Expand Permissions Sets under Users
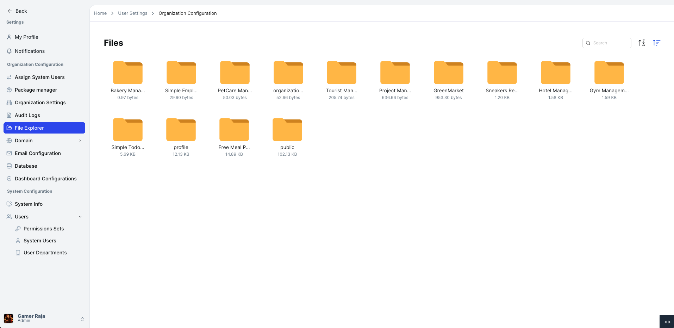The width and height of the screenshot is (674, 328). tap(44, 229)
